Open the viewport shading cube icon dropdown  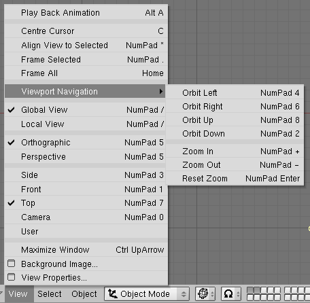click(205, 294)
